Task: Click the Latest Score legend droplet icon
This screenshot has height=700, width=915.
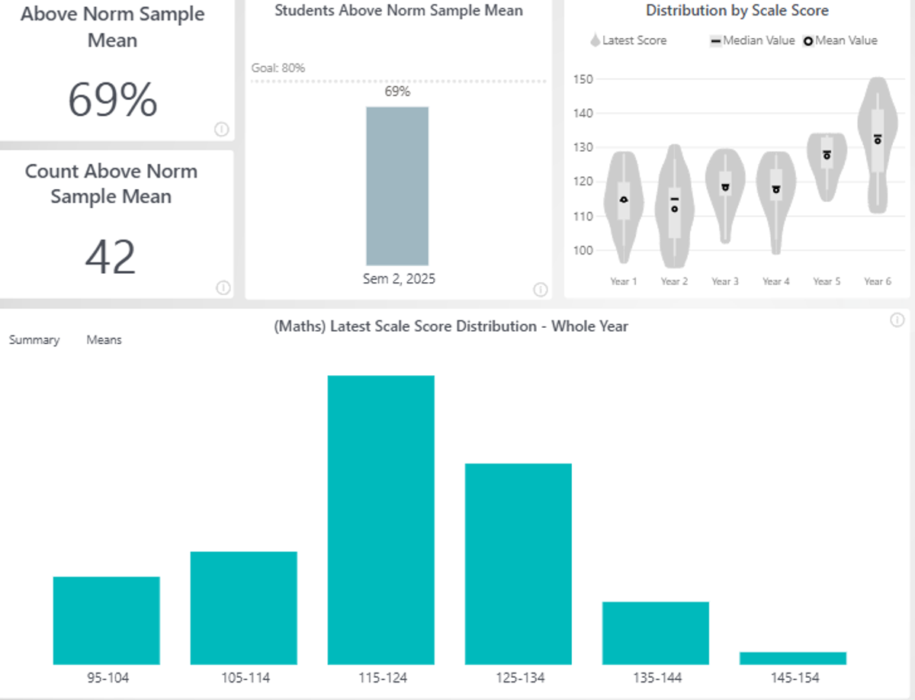Action: [x=596, y=41]
